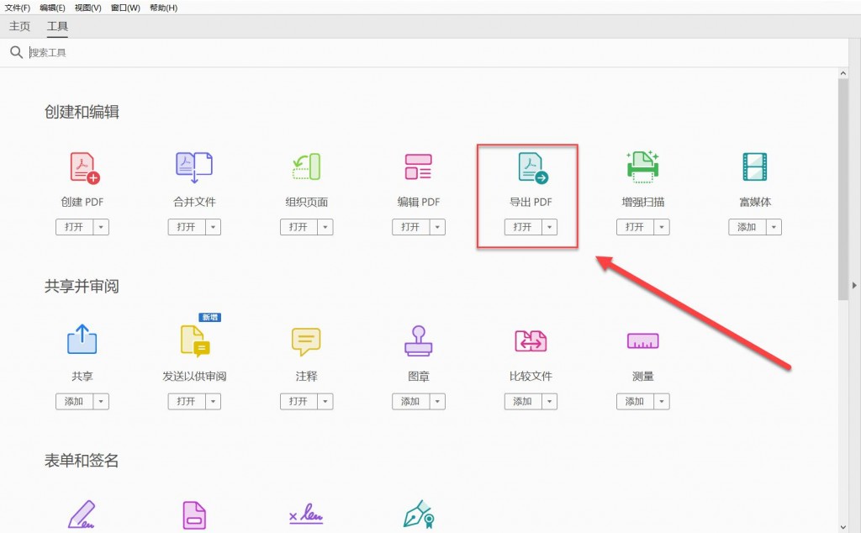Image resolution: width=861 pixels, height=533 pixels.
Task: Click the 图章 stamp icon
Action: 419,340
